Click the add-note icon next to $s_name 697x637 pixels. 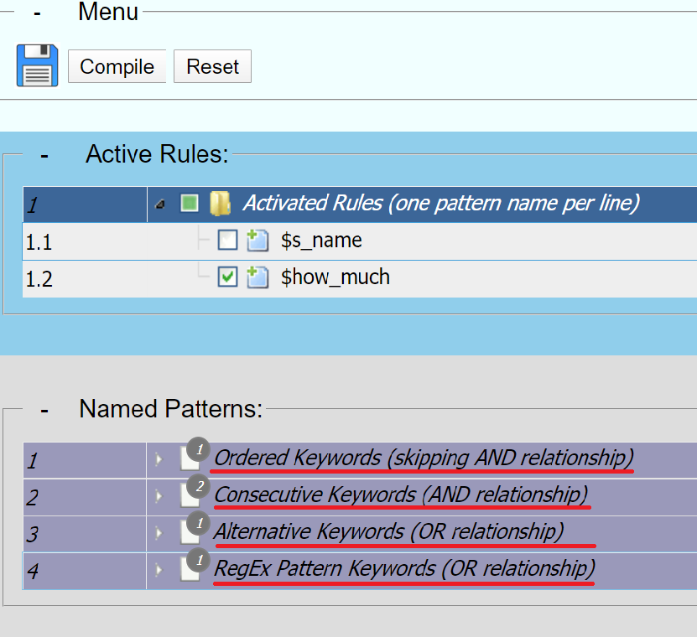pyautogui.click(x=257, y=241)
